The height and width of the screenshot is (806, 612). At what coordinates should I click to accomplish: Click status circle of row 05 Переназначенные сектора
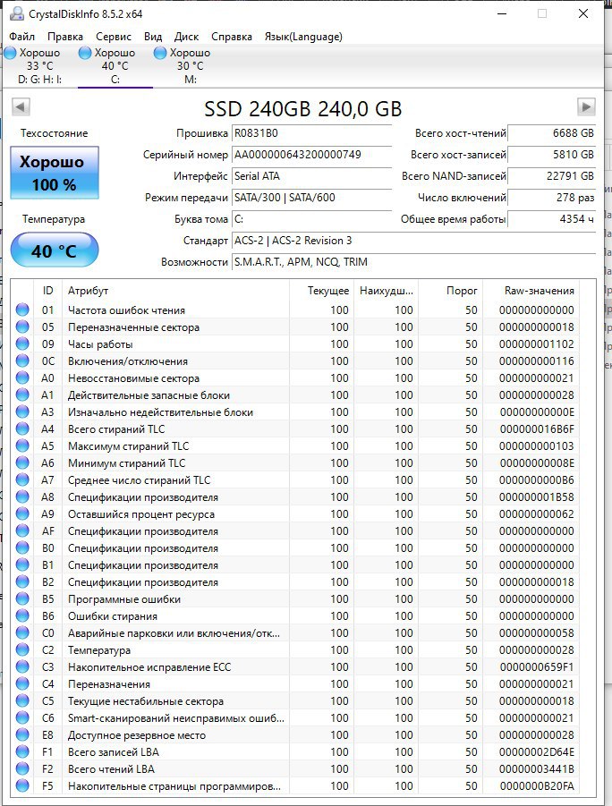pyautogui.click(x=22, y=327)
